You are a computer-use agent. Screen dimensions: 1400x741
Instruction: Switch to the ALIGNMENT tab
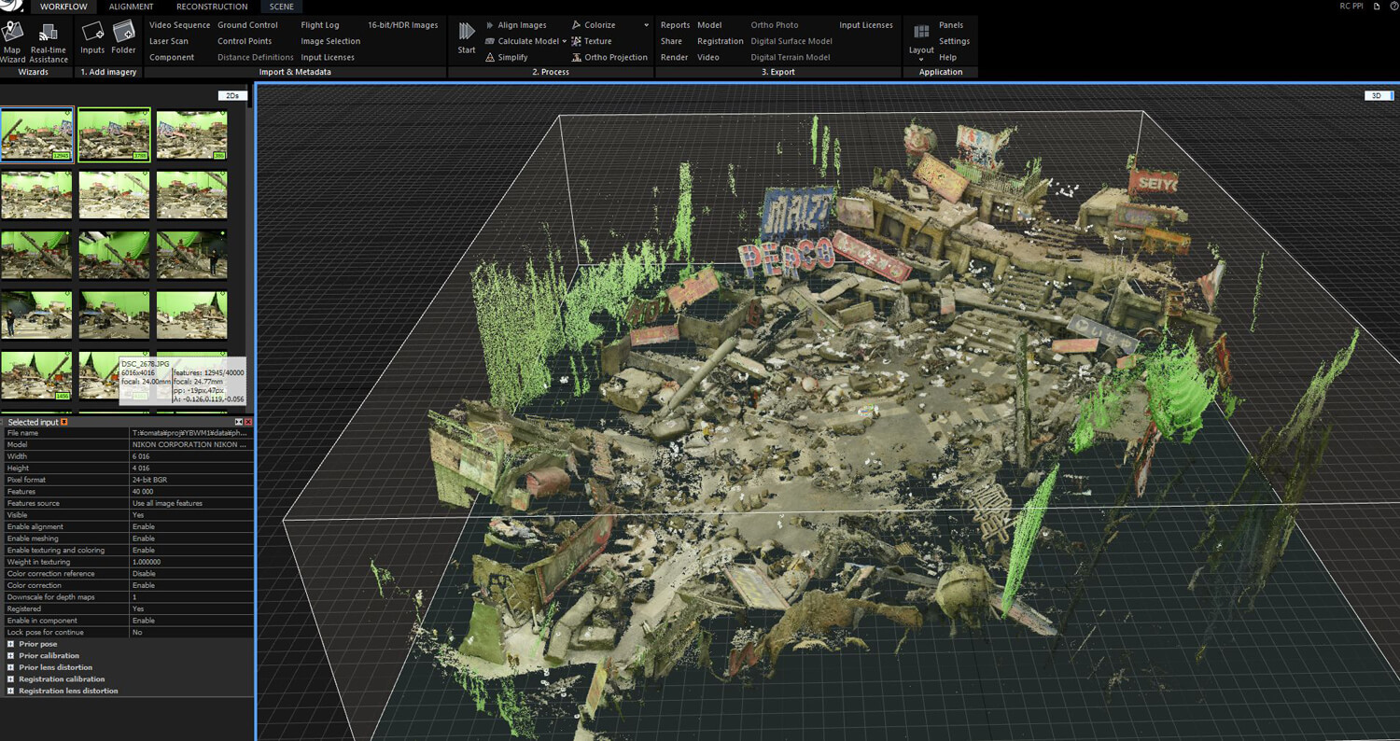[x=131, y=7]
